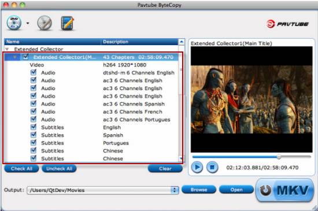Click the list scrollbar down arrow
Image resolution: width=318 pixels, height=211 pixels.
pyautogui.click(x=181, y=159)
